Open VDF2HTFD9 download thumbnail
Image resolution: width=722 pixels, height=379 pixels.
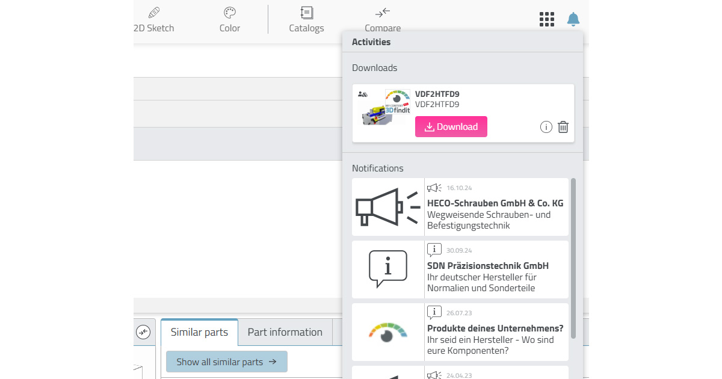(x=384, y=107)
